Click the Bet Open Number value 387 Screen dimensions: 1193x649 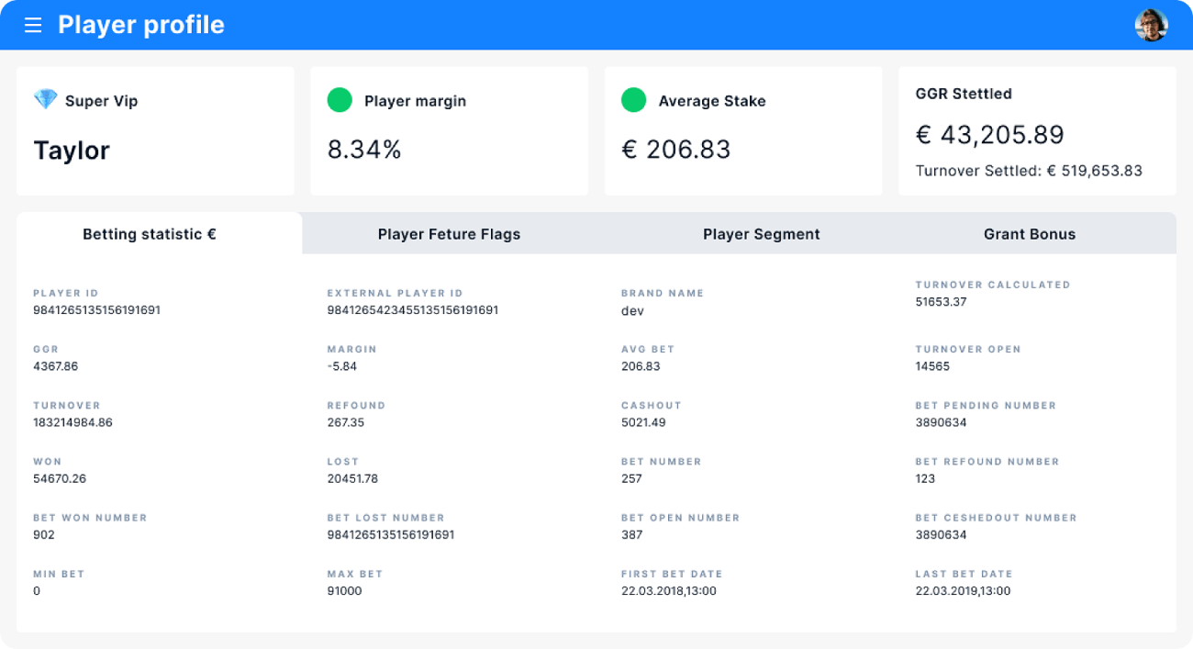632,534
